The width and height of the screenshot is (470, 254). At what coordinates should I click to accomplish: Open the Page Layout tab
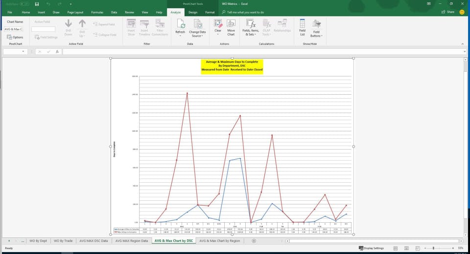75,12
